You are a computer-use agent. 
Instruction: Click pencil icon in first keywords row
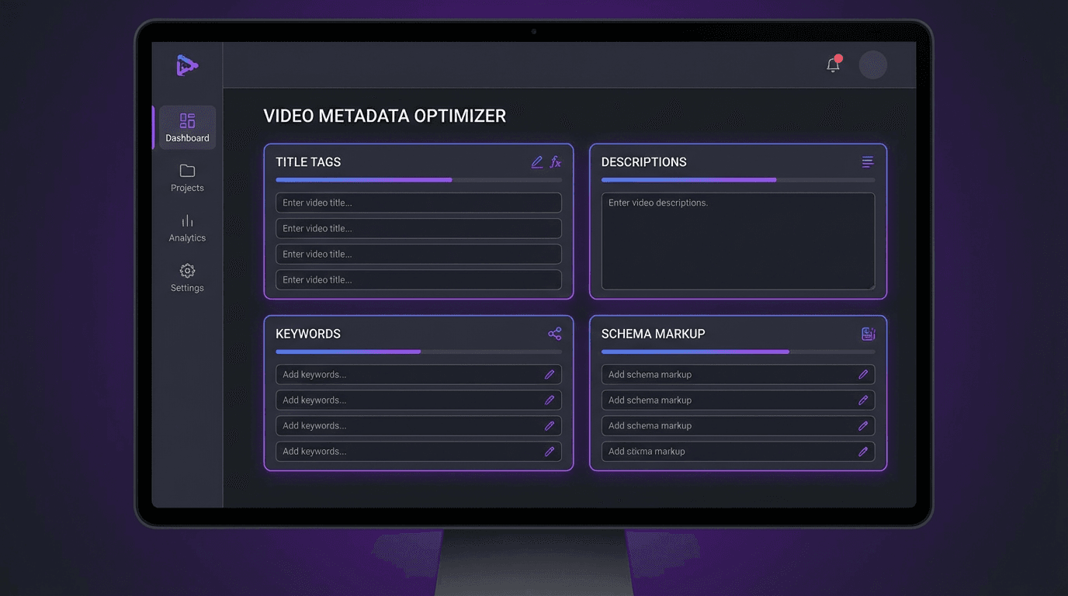pyautogui.click(x=550, y=375)
